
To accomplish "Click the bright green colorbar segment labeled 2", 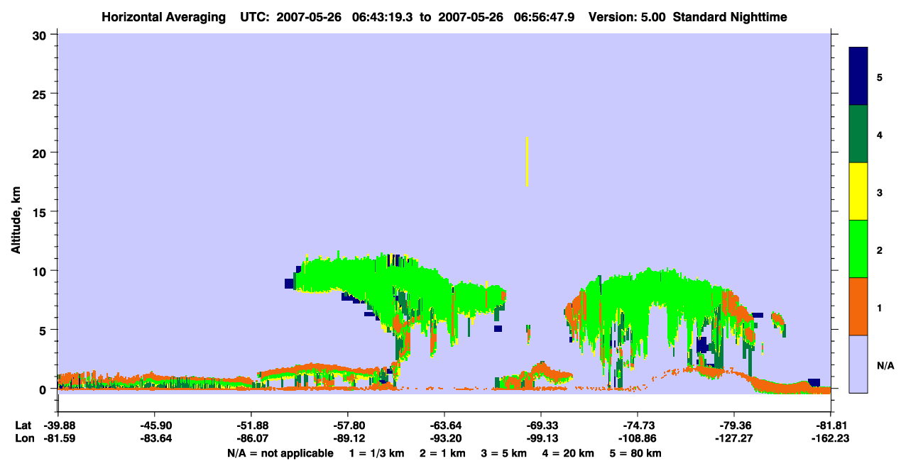I will pos(858,248).
